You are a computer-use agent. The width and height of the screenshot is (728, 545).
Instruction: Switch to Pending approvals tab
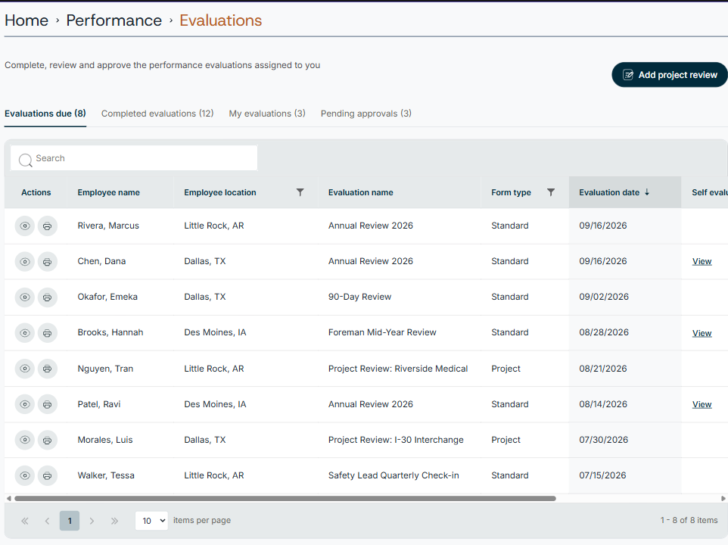[x=366, y=114]
